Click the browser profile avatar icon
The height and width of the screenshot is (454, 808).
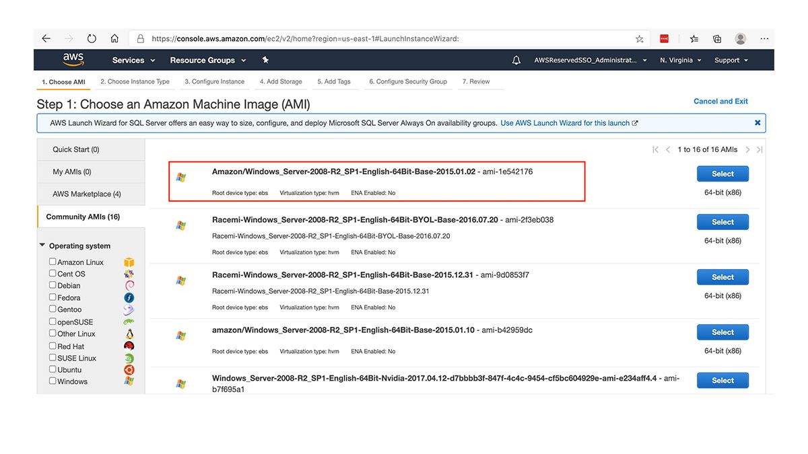click(x=740, y=39)
